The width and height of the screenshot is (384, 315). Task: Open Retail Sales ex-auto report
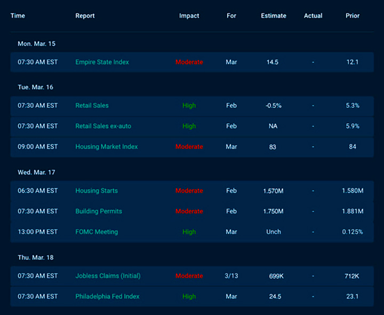pyautogui.click(x=103, y=126)
